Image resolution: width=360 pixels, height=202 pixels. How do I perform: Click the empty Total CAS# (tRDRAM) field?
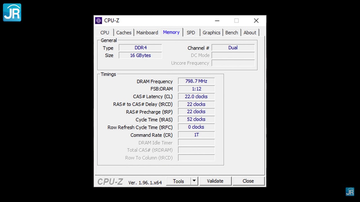click(x=196, y=150)
